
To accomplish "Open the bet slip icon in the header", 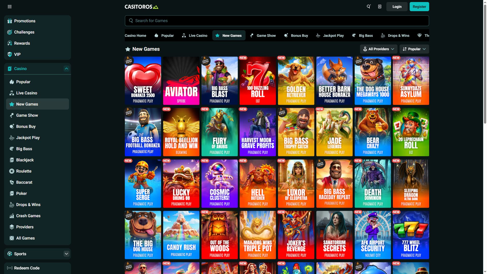I will coord(380,7).
